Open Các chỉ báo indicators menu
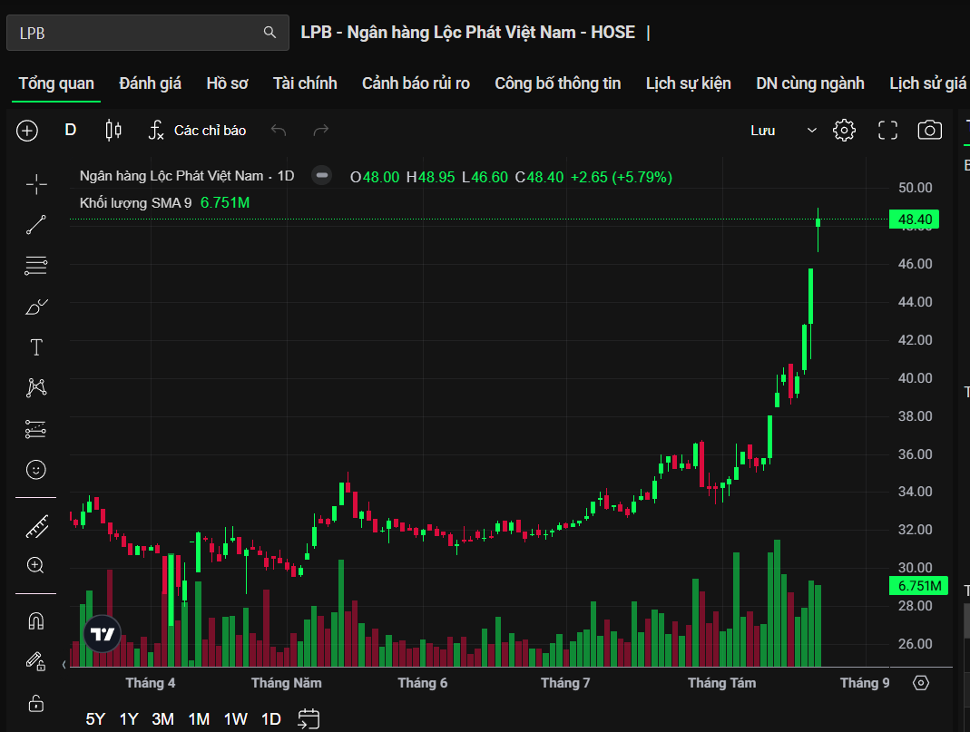 (197, 131)
